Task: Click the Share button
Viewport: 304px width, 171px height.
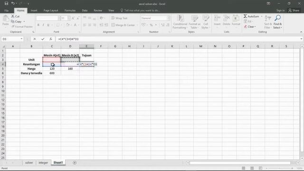Action: (x=294, y=10)
